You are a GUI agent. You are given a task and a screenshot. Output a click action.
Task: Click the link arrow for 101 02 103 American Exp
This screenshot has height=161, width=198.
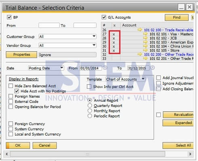[x=145, y=42]
